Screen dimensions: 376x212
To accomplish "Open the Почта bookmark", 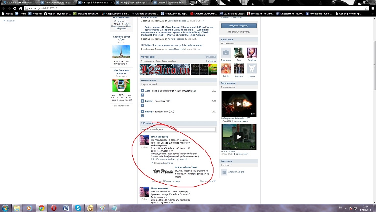I will coord(21,14).
